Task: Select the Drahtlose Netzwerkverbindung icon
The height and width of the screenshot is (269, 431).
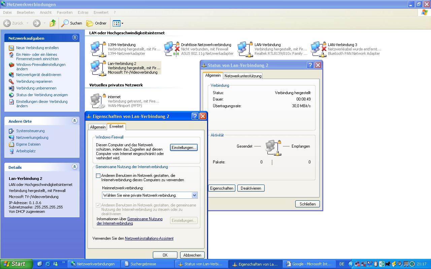Action: point(171,49)
